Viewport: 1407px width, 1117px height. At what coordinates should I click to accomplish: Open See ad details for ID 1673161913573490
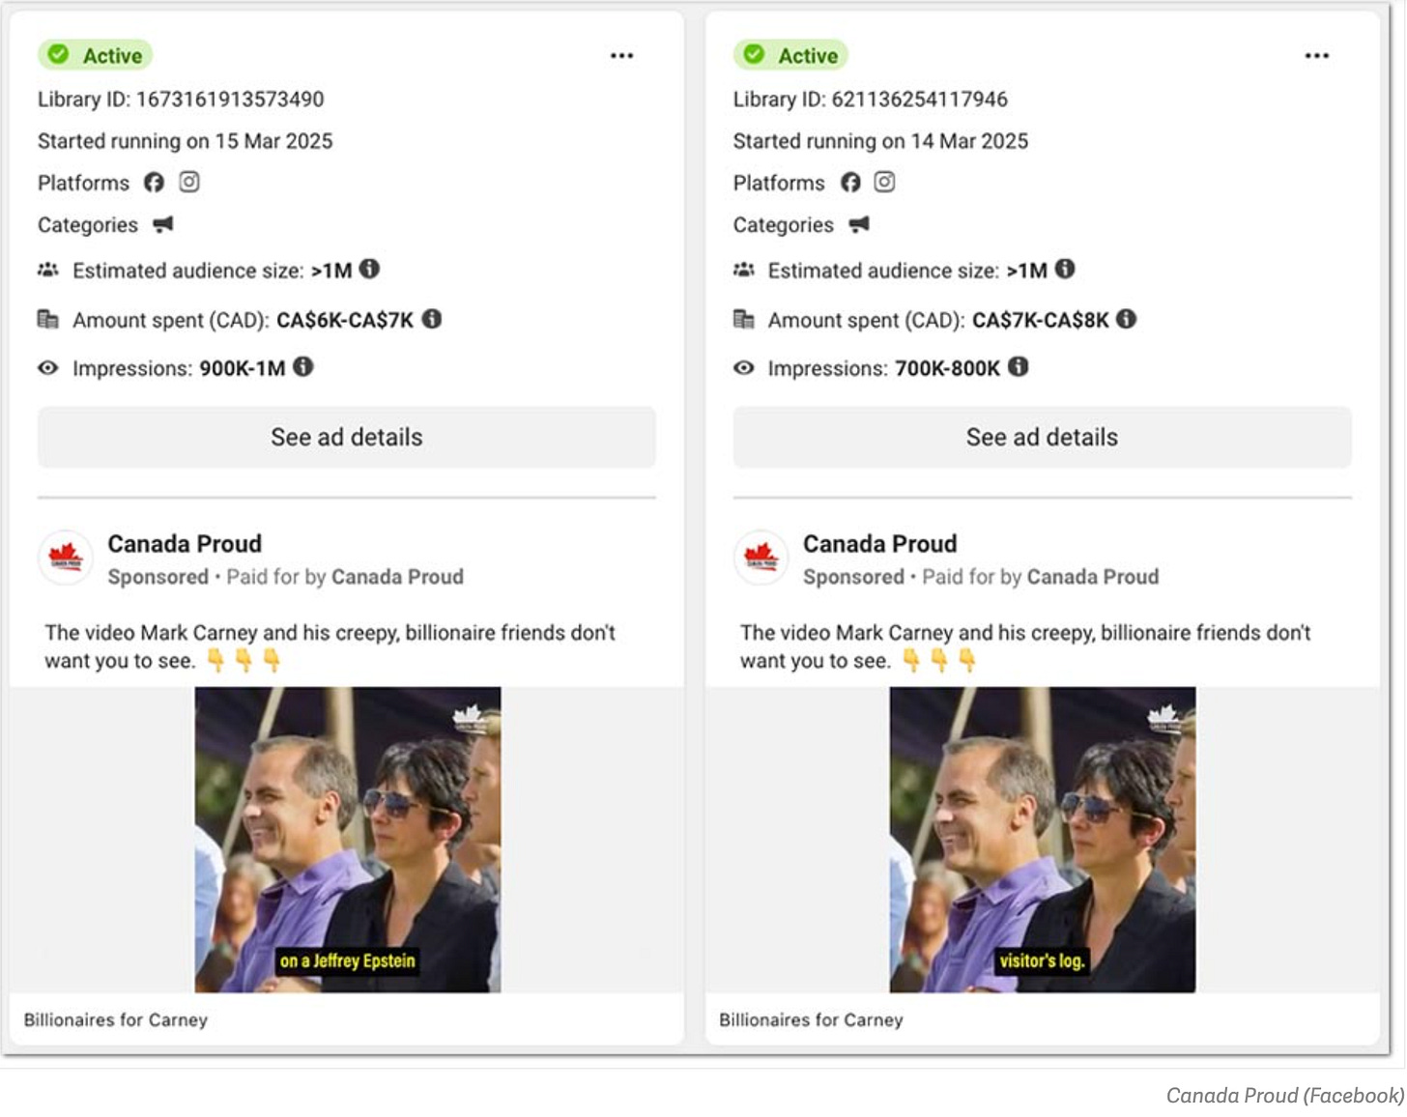click(x=346, y=437)
